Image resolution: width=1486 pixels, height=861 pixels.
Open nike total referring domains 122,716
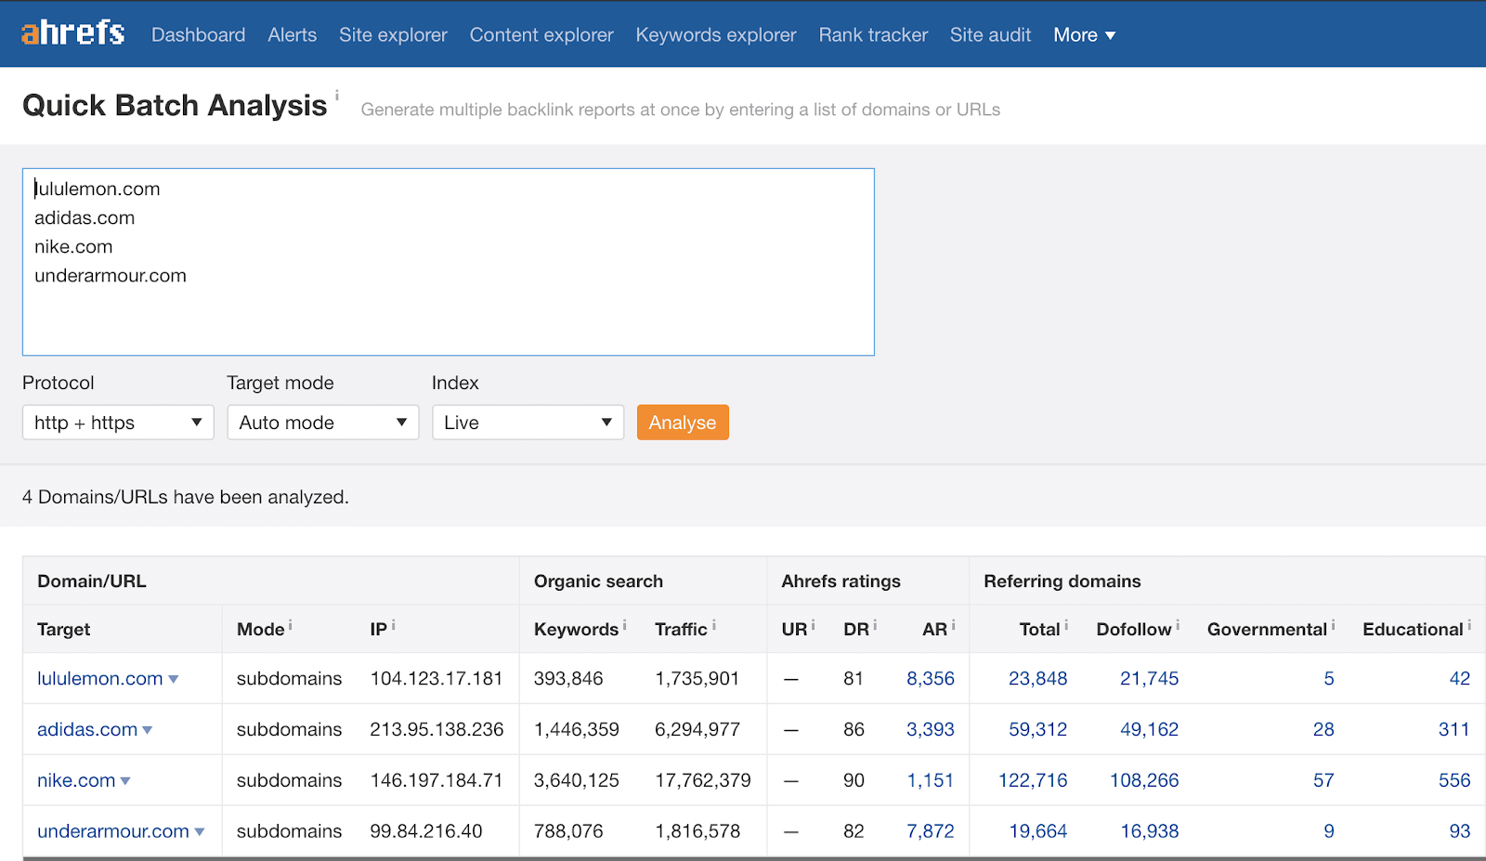coord(1033,781)
